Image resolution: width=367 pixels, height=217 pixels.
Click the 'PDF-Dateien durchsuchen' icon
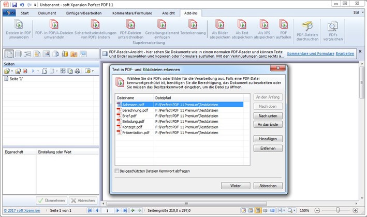coord(307,26)
